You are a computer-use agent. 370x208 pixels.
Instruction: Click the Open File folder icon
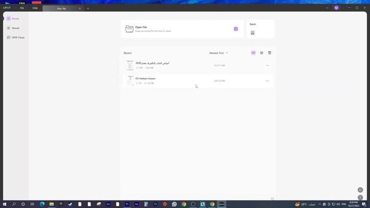(x=129, y=29)
